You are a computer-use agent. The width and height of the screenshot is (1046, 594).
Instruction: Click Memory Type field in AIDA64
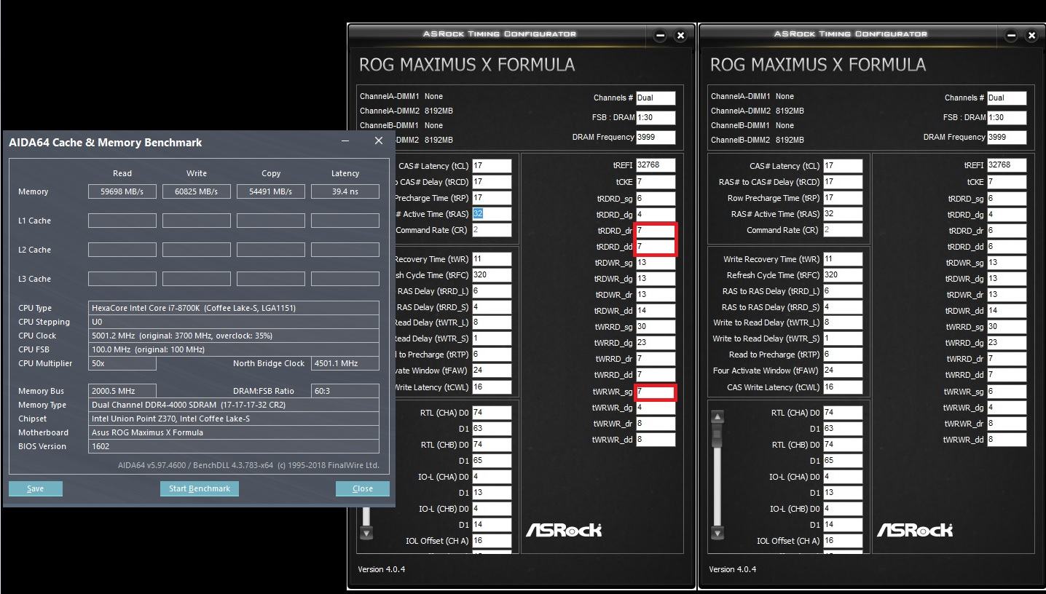234,405
